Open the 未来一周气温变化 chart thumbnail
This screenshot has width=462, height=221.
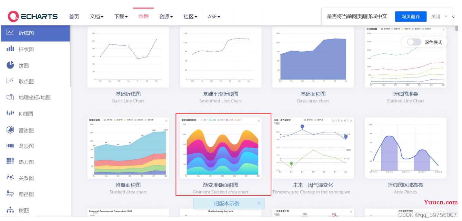pos(313,148)
